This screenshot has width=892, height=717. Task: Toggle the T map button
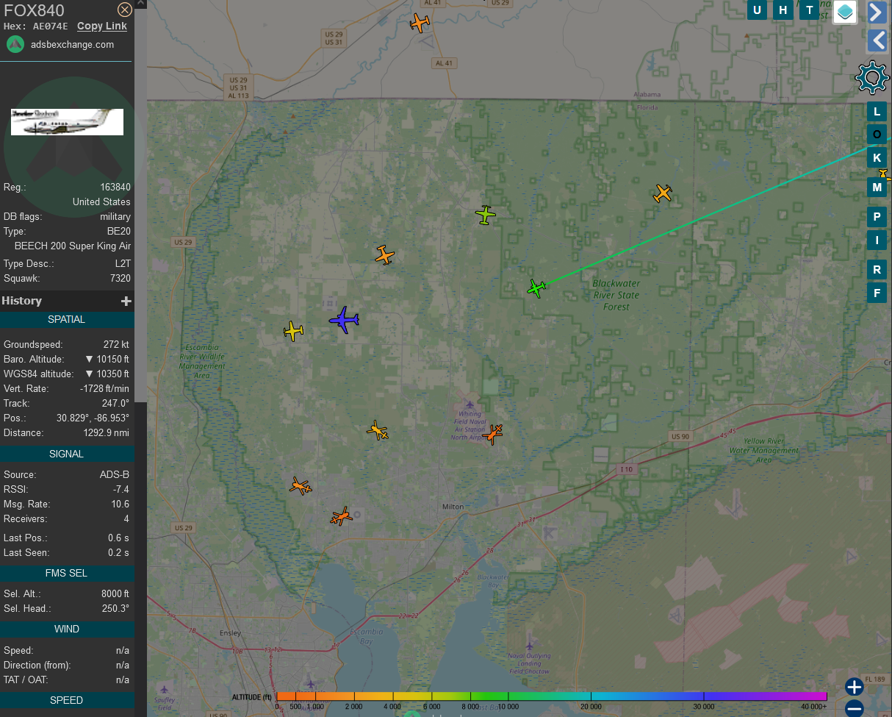[x=810, y=10]
